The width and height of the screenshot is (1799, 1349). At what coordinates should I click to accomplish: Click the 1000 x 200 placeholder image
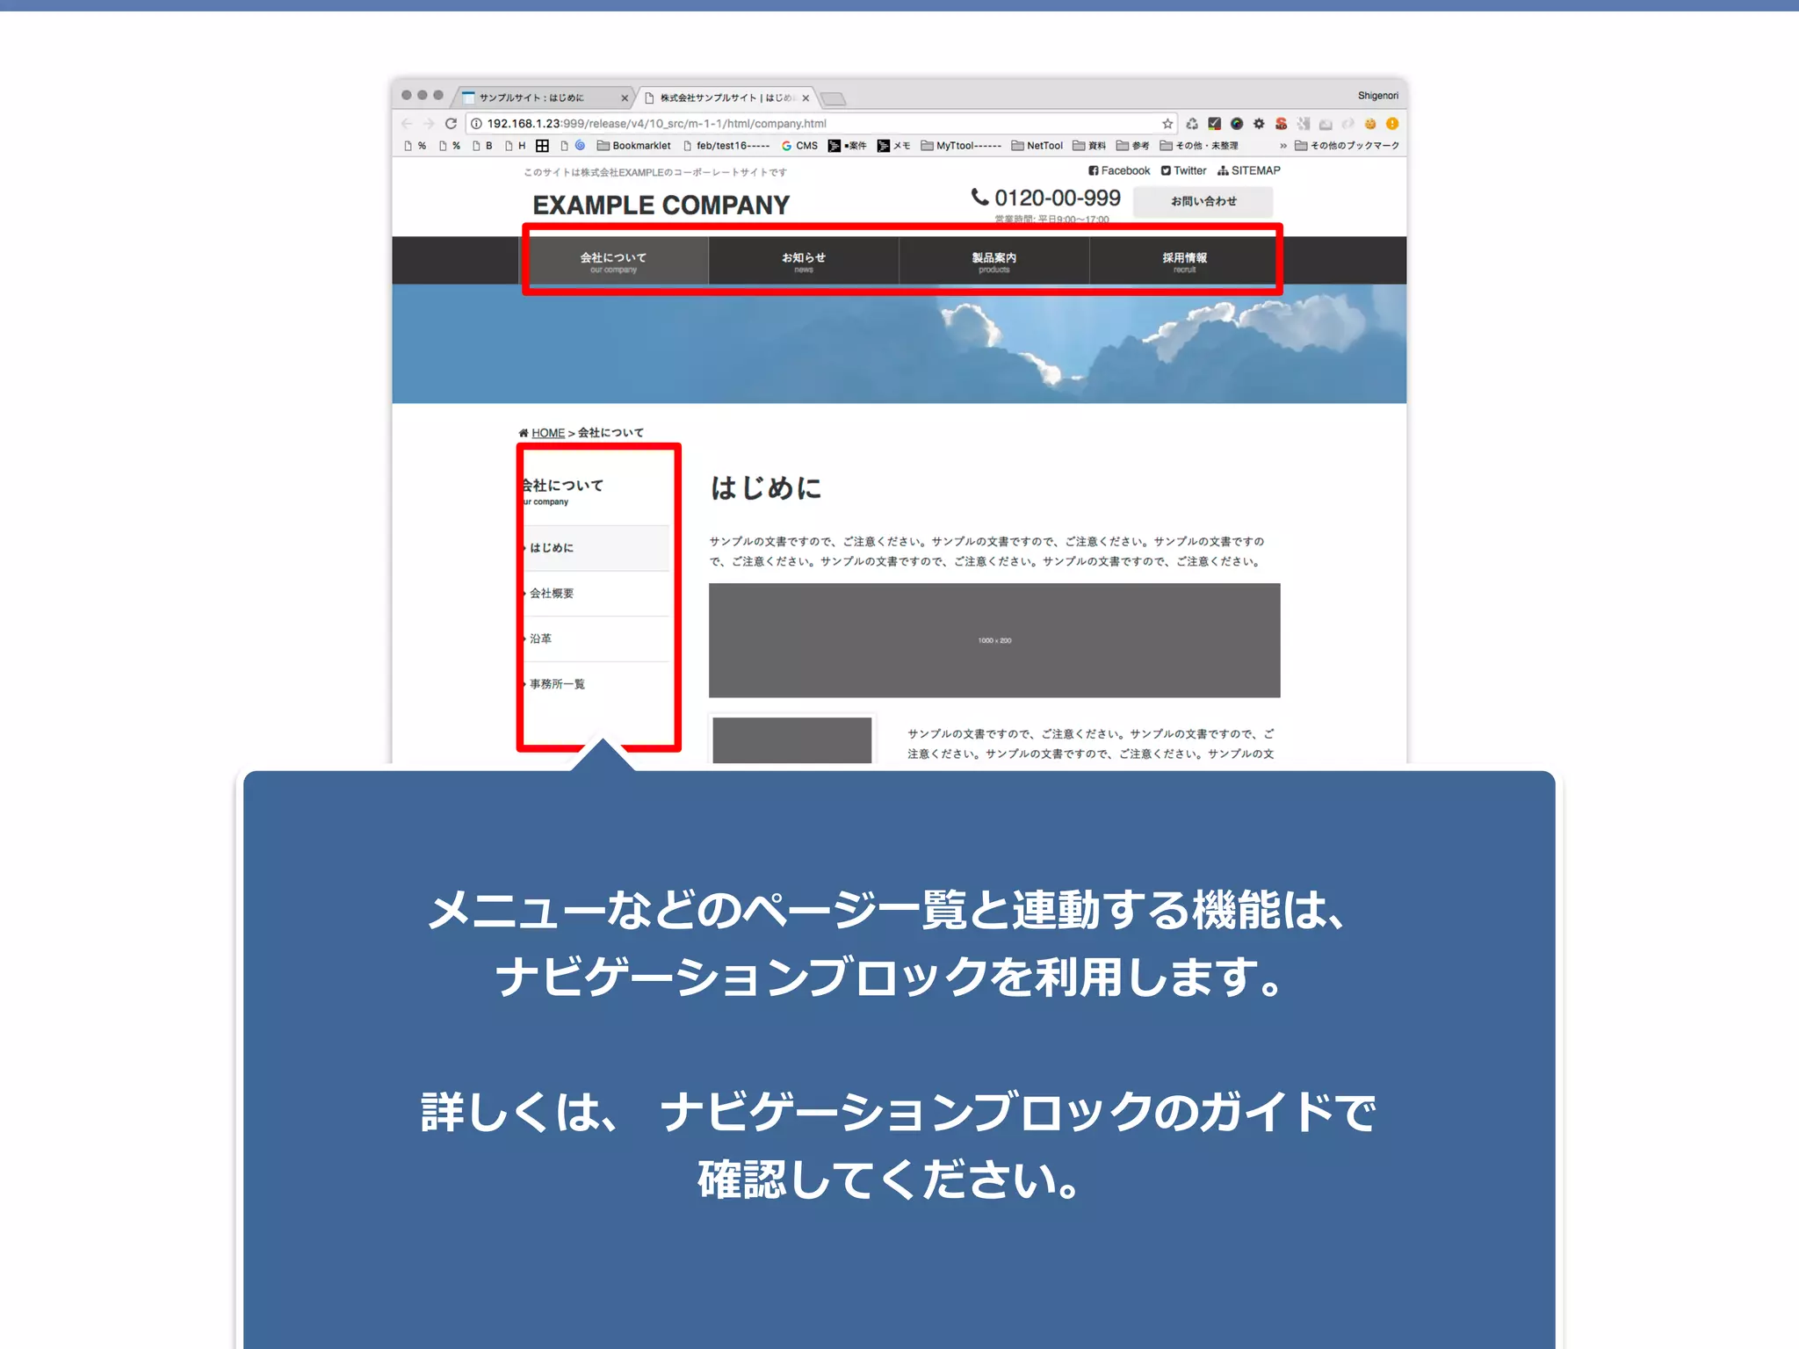point(994,640)
